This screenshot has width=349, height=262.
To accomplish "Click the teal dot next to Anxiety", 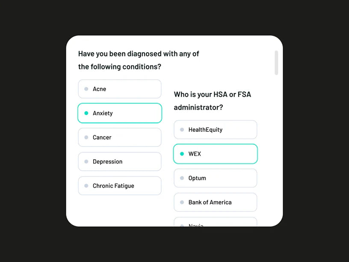I will tap(86, 113).
